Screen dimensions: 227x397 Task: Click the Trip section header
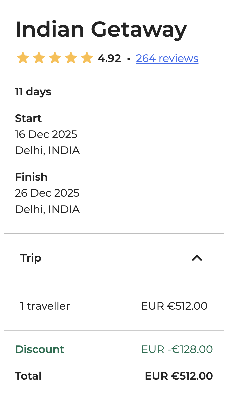click(31, 258)
